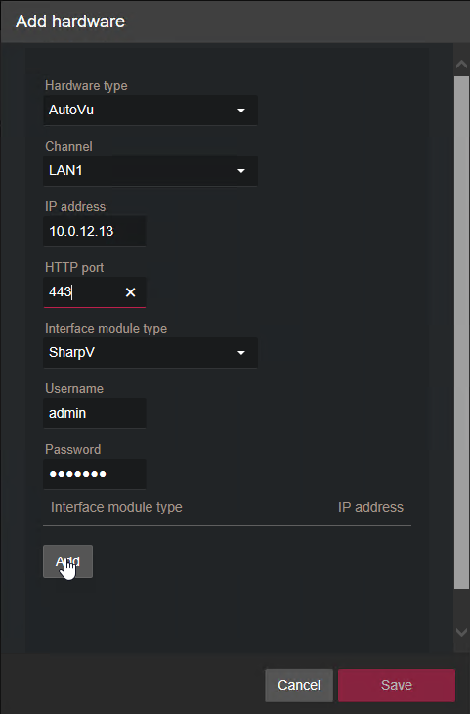Click the caret next to the SharpV value
Viewport: 470px width, 714px height.
pos(241,353)
